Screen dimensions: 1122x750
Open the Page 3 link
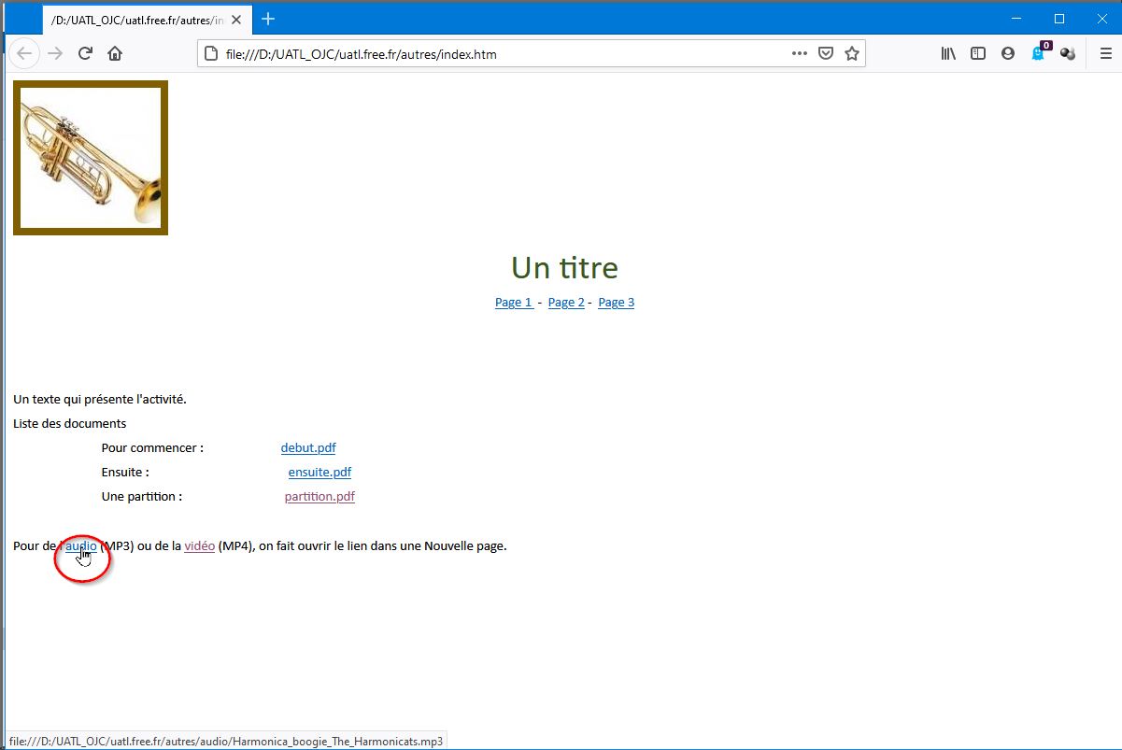617,303
